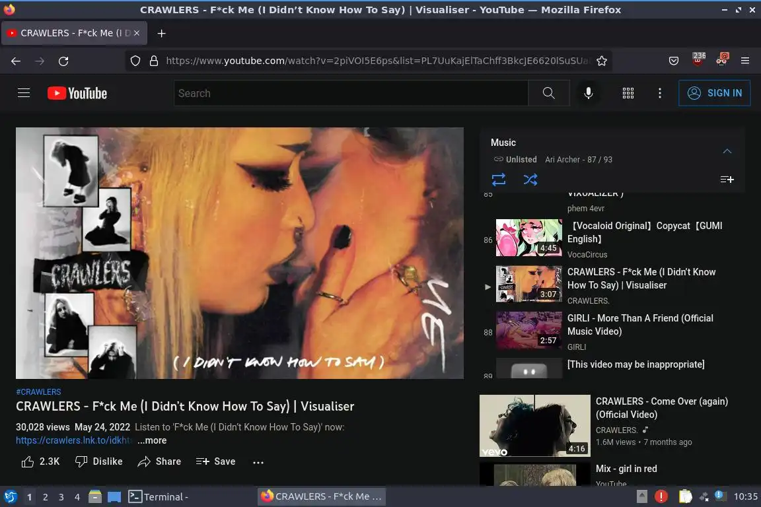This screenshot has width=761, height=507.
Task: Show desktop from taskbar icon
Action: click(114, 497)
